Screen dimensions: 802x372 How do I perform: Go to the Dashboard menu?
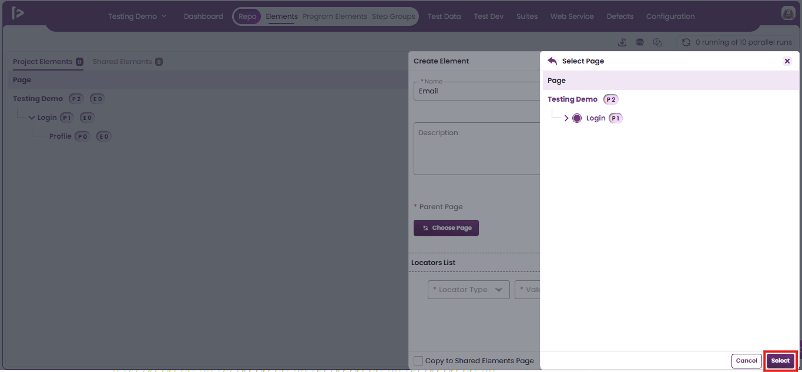[x=203, y=16]
